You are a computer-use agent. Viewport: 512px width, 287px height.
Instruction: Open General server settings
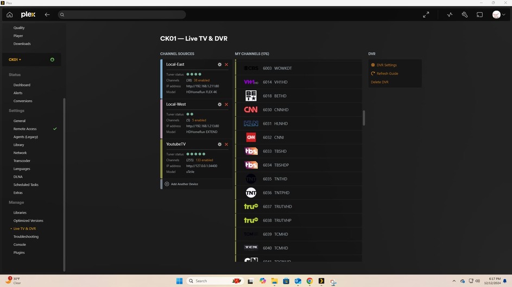pyautogui.click(x=19, y=121)
